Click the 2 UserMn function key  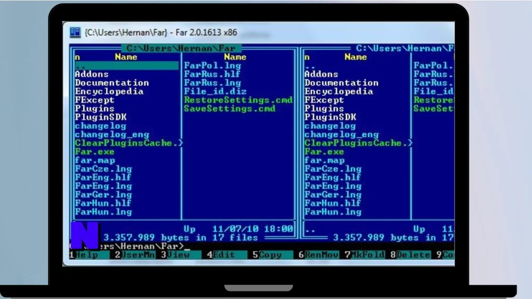click(135, 254)
